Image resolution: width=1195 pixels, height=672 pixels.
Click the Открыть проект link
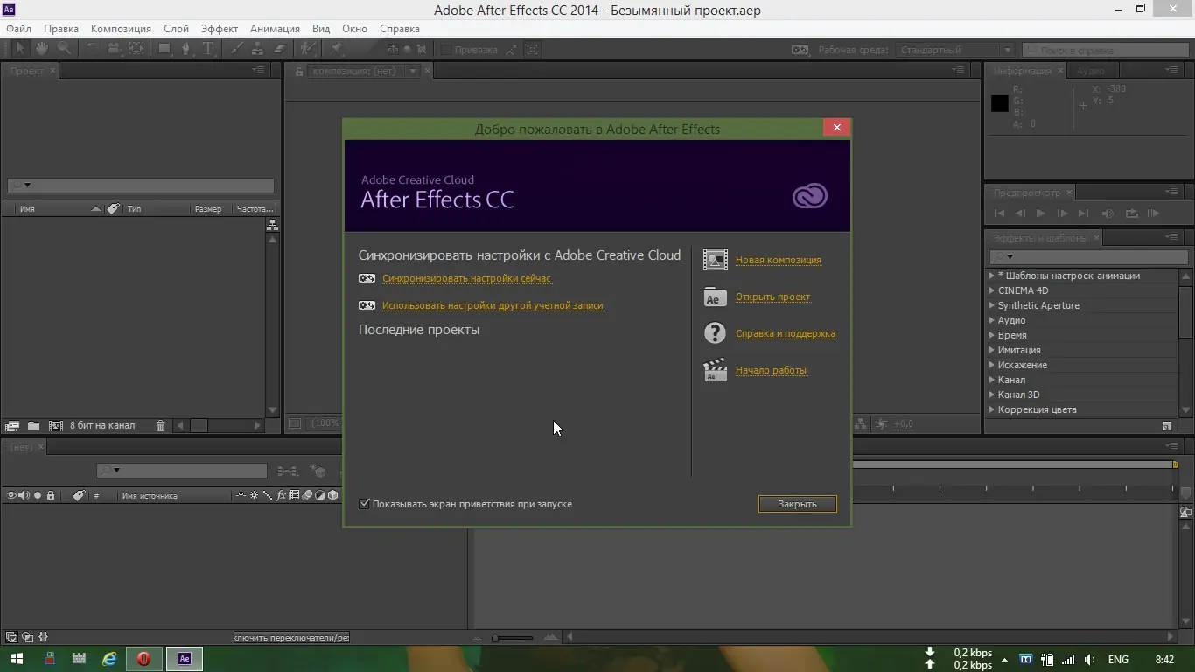pos(772,297)
